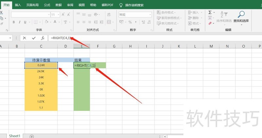Toggle Underline formatting
The image size is (262, 138).
click(25, 22)
